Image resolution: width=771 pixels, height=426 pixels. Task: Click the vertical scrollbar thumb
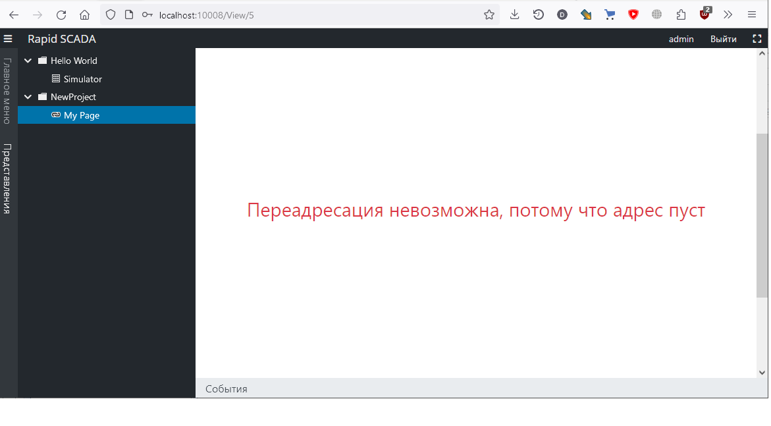click(762, 215)
